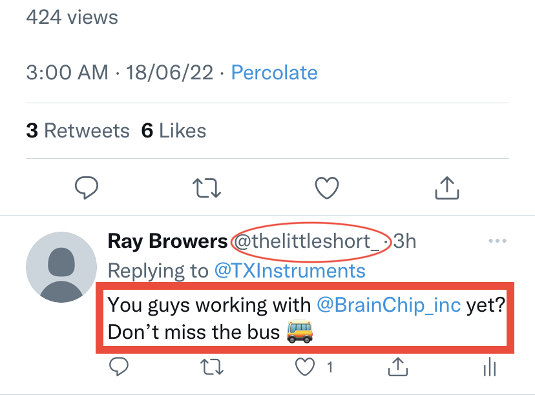535x395 pixels.
Task: View the 3 Retweets list
Action: (x=78, y=131)
